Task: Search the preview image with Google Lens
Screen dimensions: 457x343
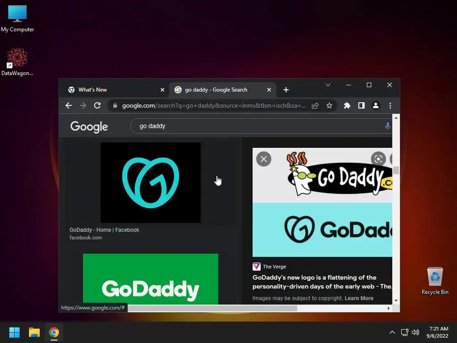Action: click(378, 159)
